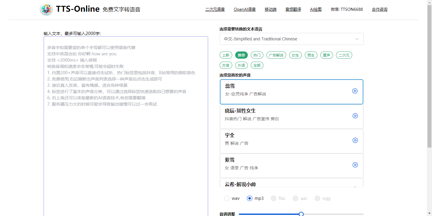This screenshot has height=216, width=432.
Task: Click the 合作咨询 link
Action: [x=379, y=9]
